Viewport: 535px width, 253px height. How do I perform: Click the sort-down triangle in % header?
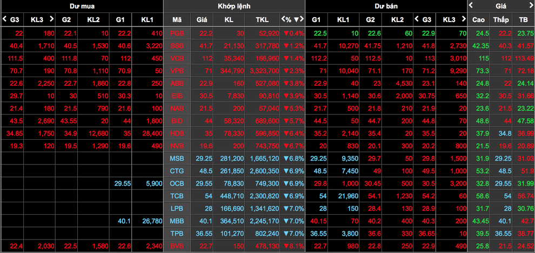coord(296,19)
